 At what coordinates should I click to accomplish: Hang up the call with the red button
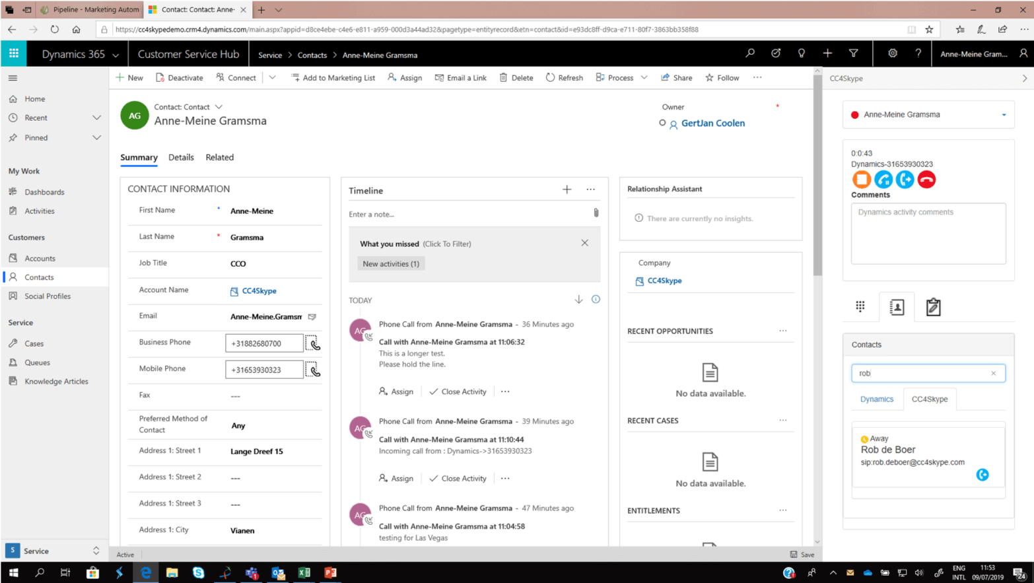(x=926, y=179)
